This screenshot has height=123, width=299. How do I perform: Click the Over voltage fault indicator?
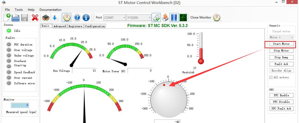9,50
